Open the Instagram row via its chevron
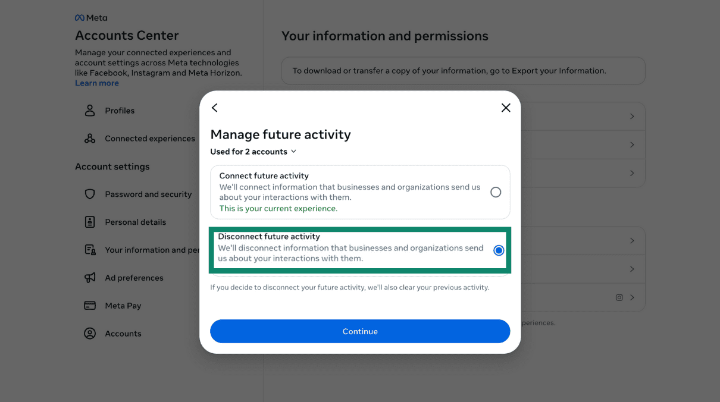This screenshot has width=720, height=402. click(632, 297)
